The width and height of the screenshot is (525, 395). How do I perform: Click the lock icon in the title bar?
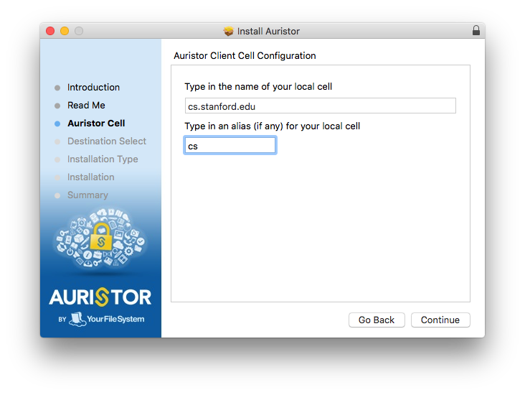tap(476, 31)
